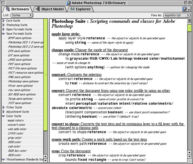Select RGB color class
Image resolution: width=193 pixels, height=164 pixels.
click(15, 155)
